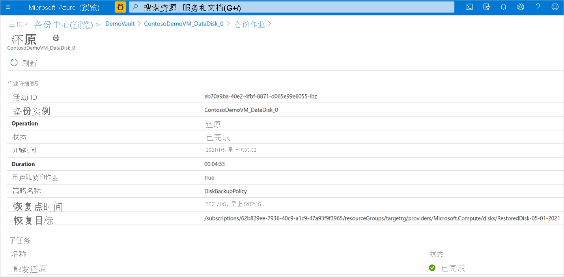Open ContosoDemoVM_DataDisk_0 breadcrumb link
The width and height of the screenshot is (564, 277).
click(x=184, y=24)
